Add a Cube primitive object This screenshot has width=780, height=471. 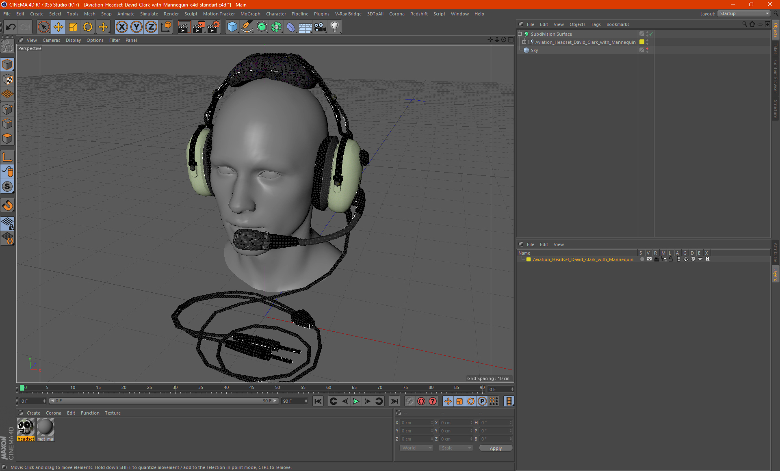coord(232,27)
